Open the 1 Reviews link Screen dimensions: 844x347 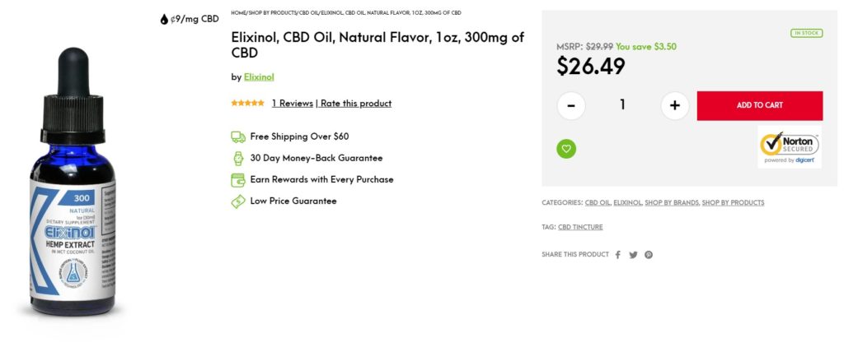[x=293, y=103]
